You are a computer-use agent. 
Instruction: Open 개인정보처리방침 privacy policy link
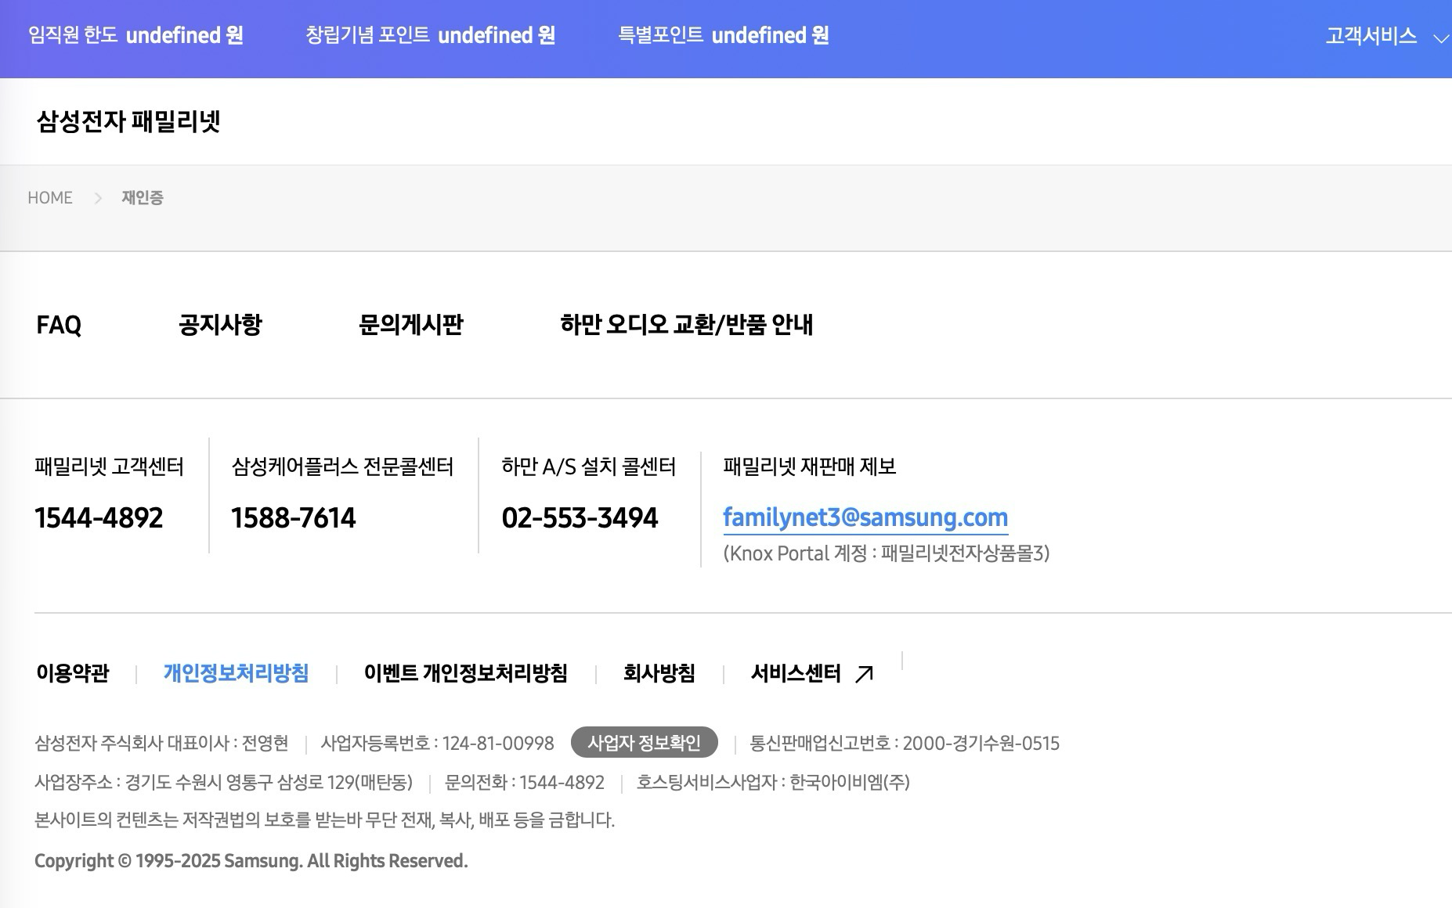[x=236, y=673]
